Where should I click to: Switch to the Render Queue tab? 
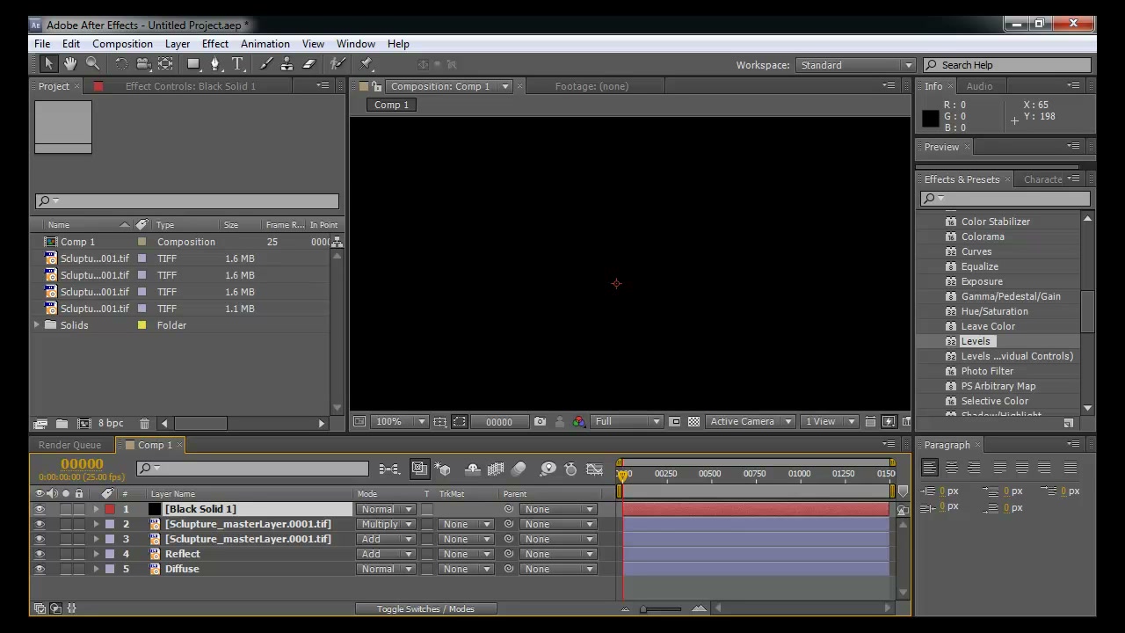pyautogui.click(x=69, y=445)
